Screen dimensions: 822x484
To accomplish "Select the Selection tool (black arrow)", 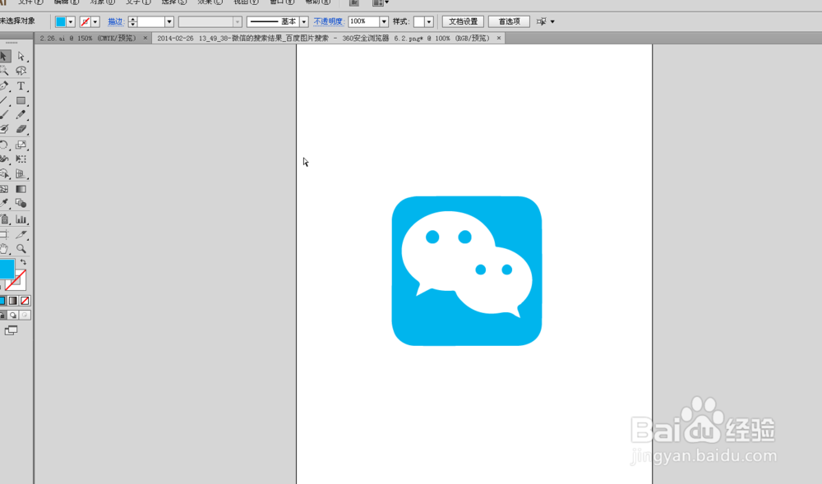I will pos(5,56).
